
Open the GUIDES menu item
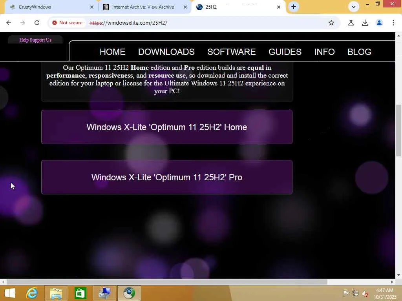(x=285, y=52)
